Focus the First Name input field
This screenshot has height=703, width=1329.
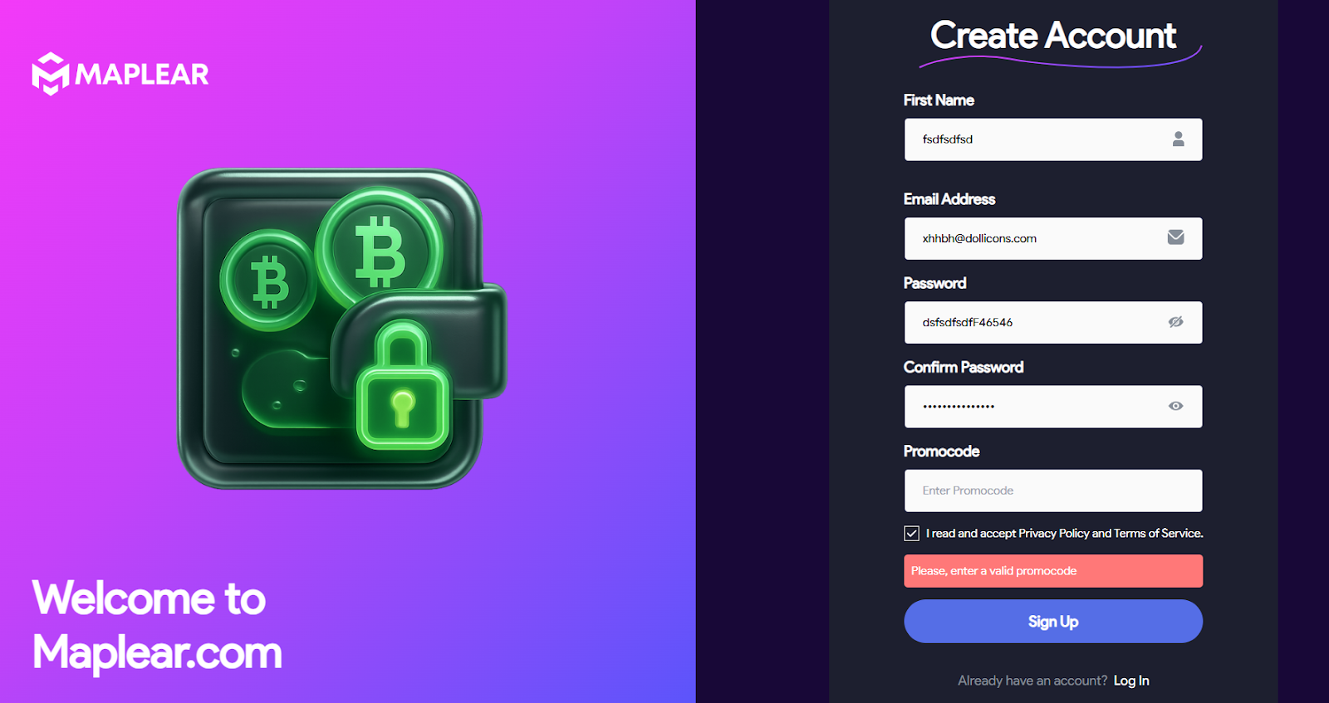tap(1053, 139)
